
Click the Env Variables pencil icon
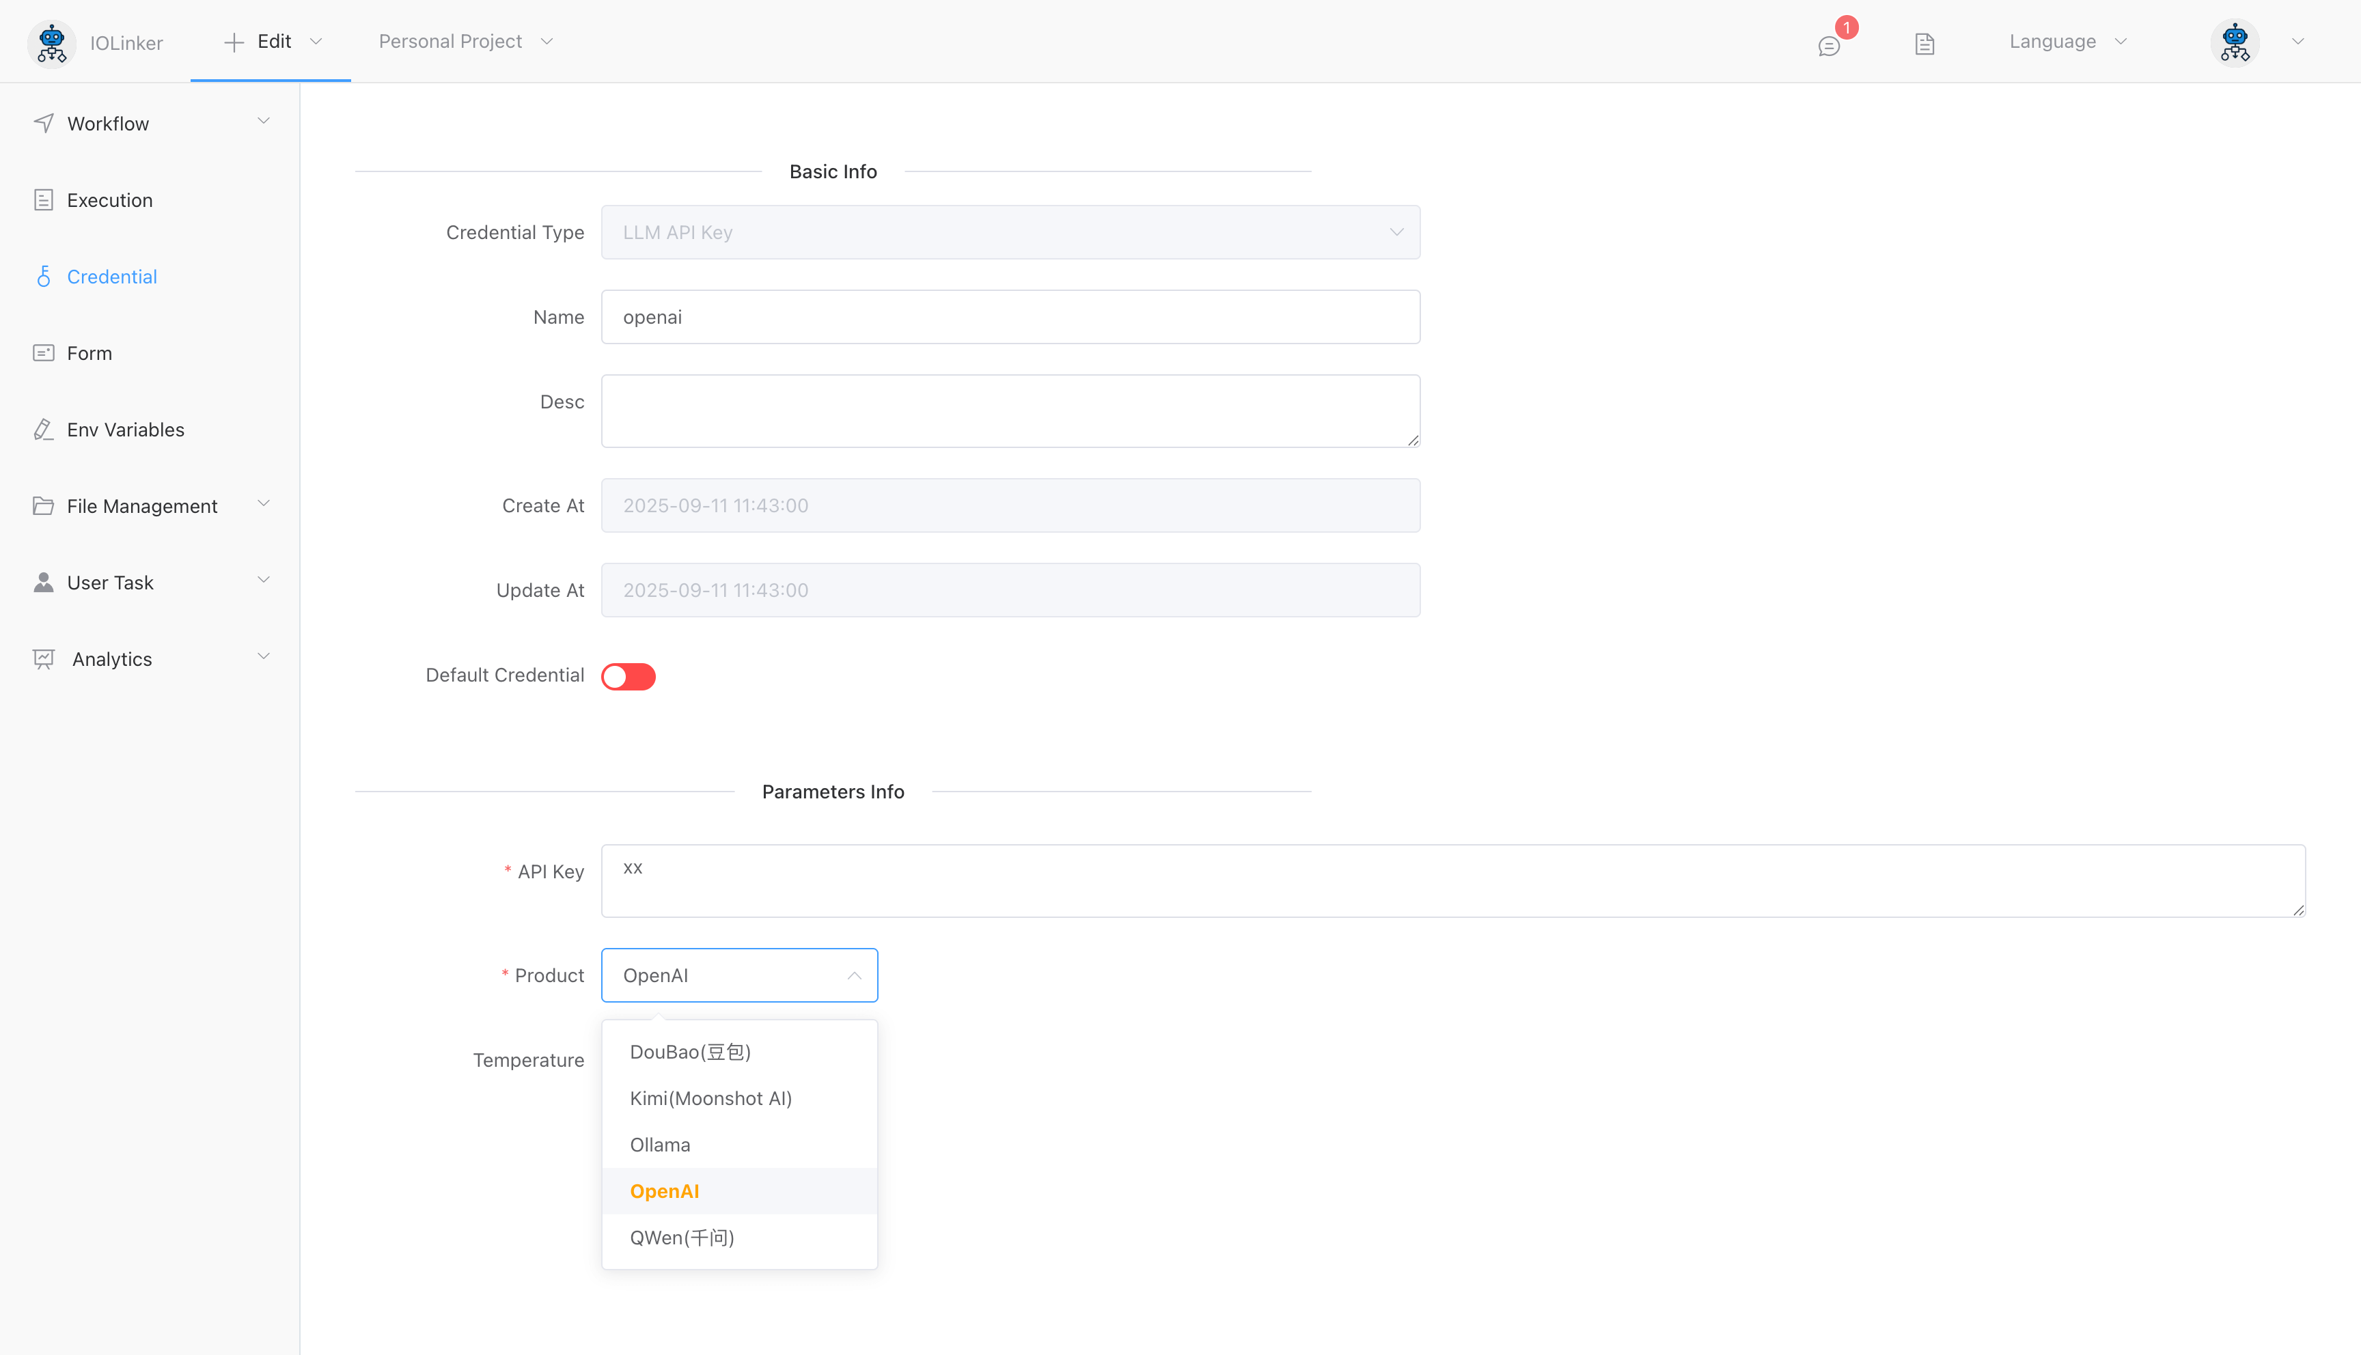tap(44, 429)
